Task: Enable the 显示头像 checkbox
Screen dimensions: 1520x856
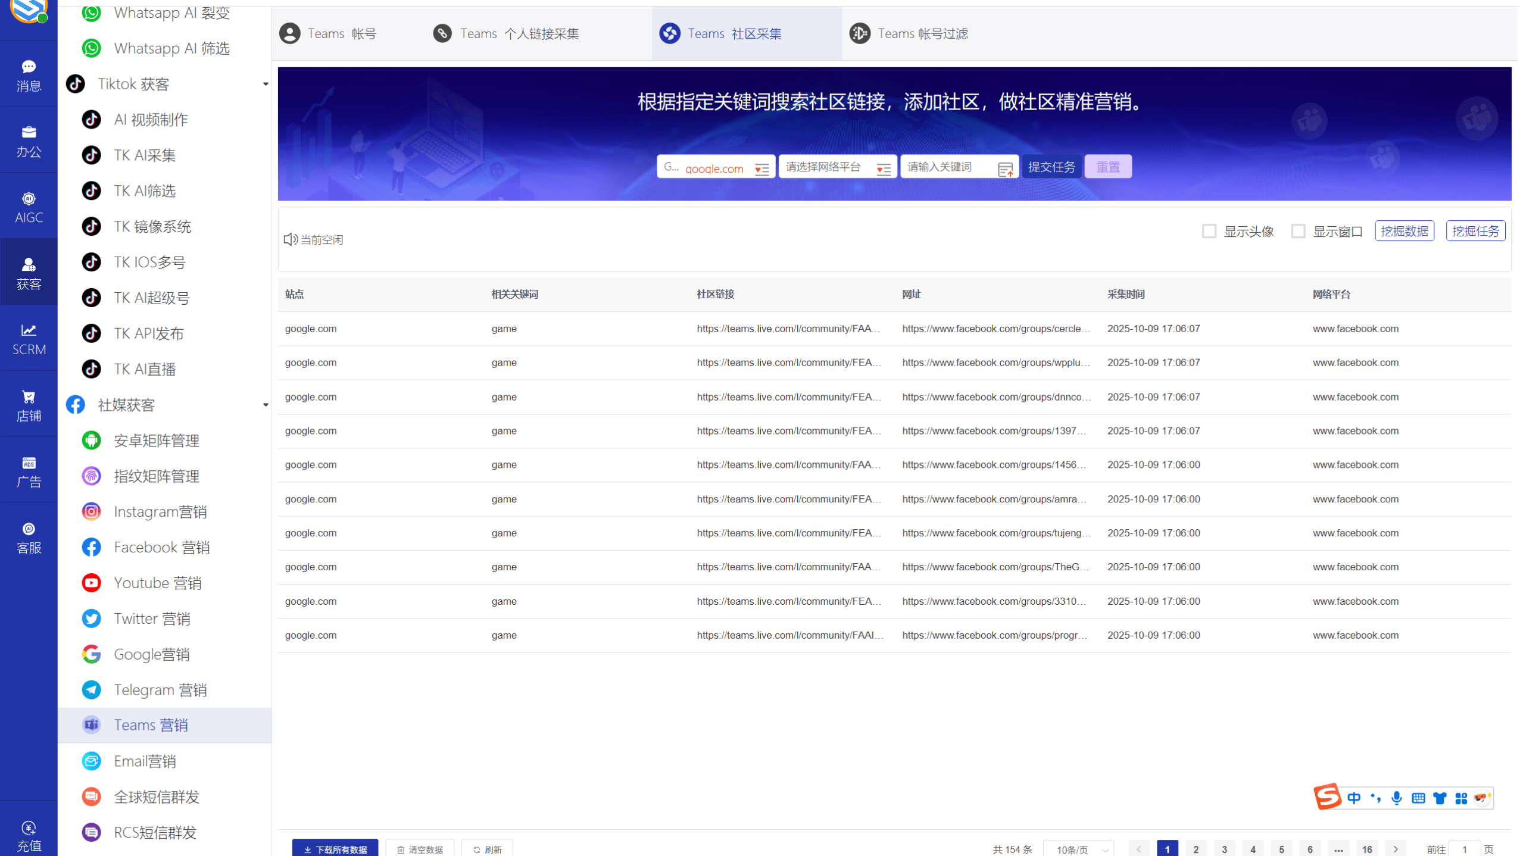Action: click(1209, 231)
